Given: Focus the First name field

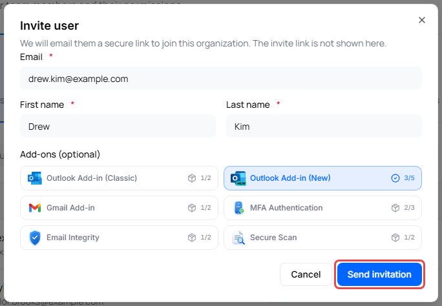Looking at the screenshot, I should pos(118,126).
